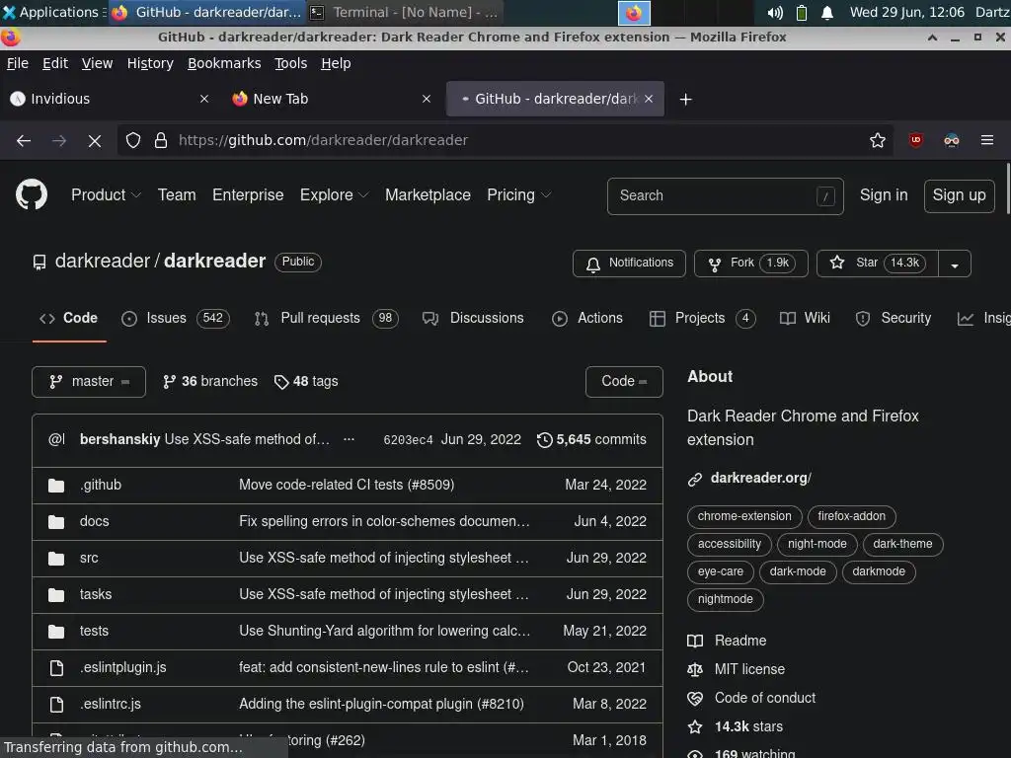
Task: Open the src folder
Action: point(89,559)
